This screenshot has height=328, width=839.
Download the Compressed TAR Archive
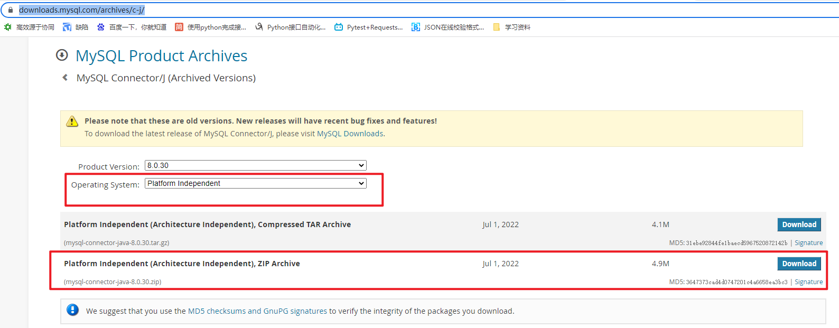(799, 224)
